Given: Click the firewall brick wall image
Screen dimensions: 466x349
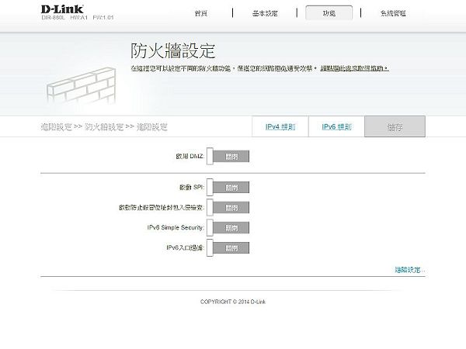Looking at the screenshot, I should pos(81,86).
